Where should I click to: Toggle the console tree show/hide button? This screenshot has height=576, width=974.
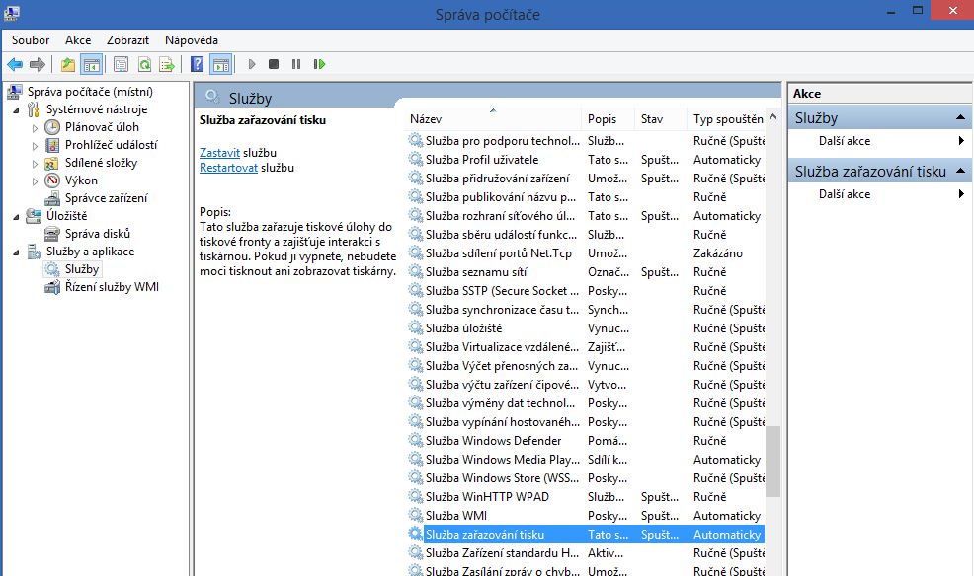91,64
